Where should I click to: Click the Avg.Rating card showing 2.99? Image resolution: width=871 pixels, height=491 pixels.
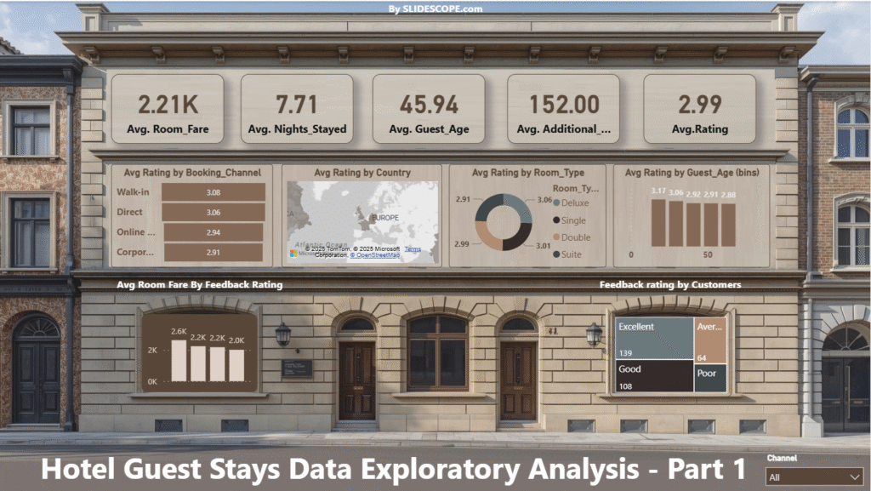click(x=699, y=109)
